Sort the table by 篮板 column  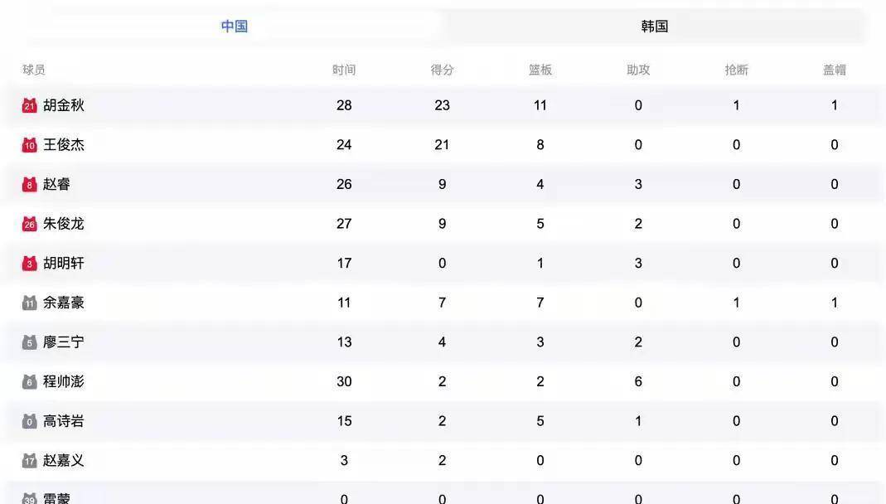540,70
